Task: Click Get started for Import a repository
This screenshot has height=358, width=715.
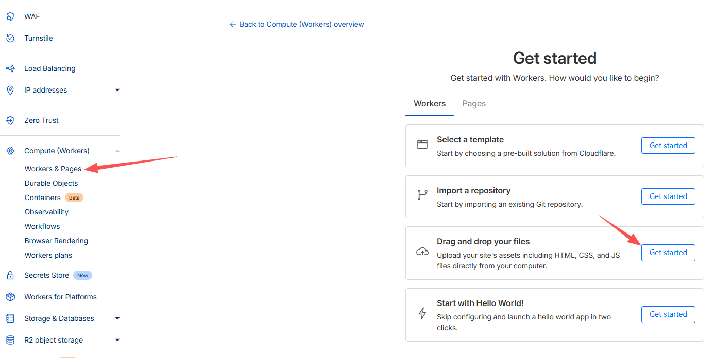Action: coord(668,196)
